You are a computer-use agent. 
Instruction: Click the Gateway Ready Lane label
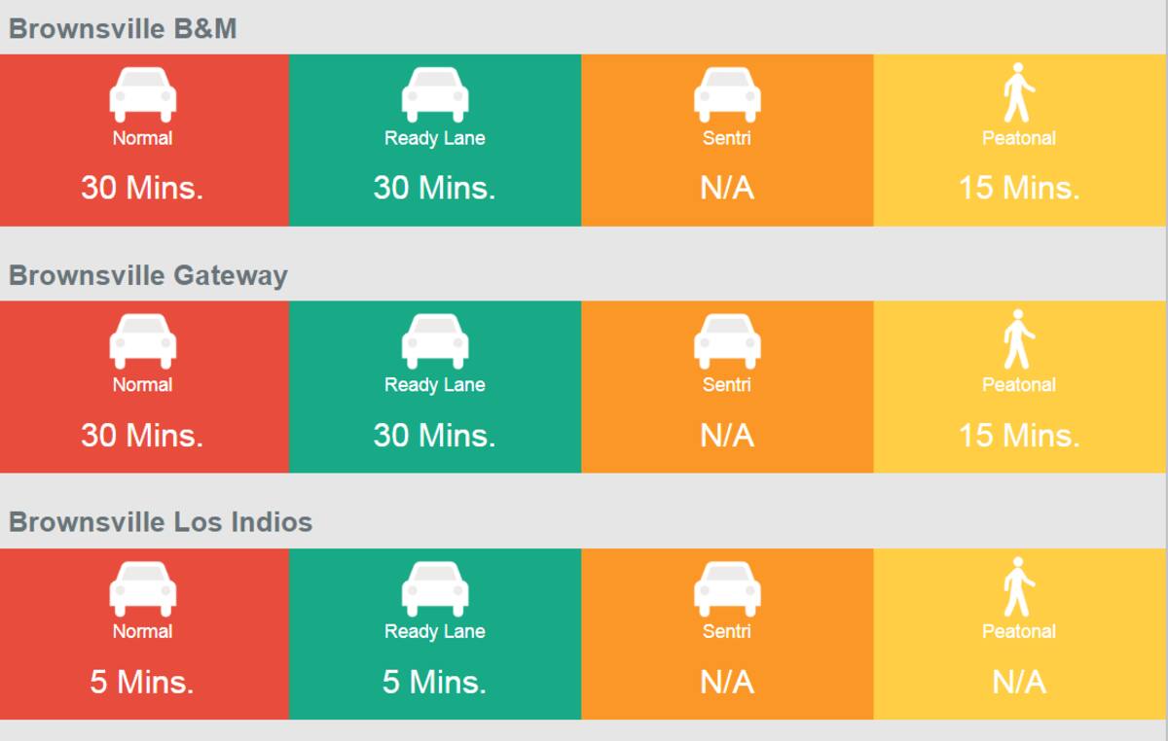[434, 385]
